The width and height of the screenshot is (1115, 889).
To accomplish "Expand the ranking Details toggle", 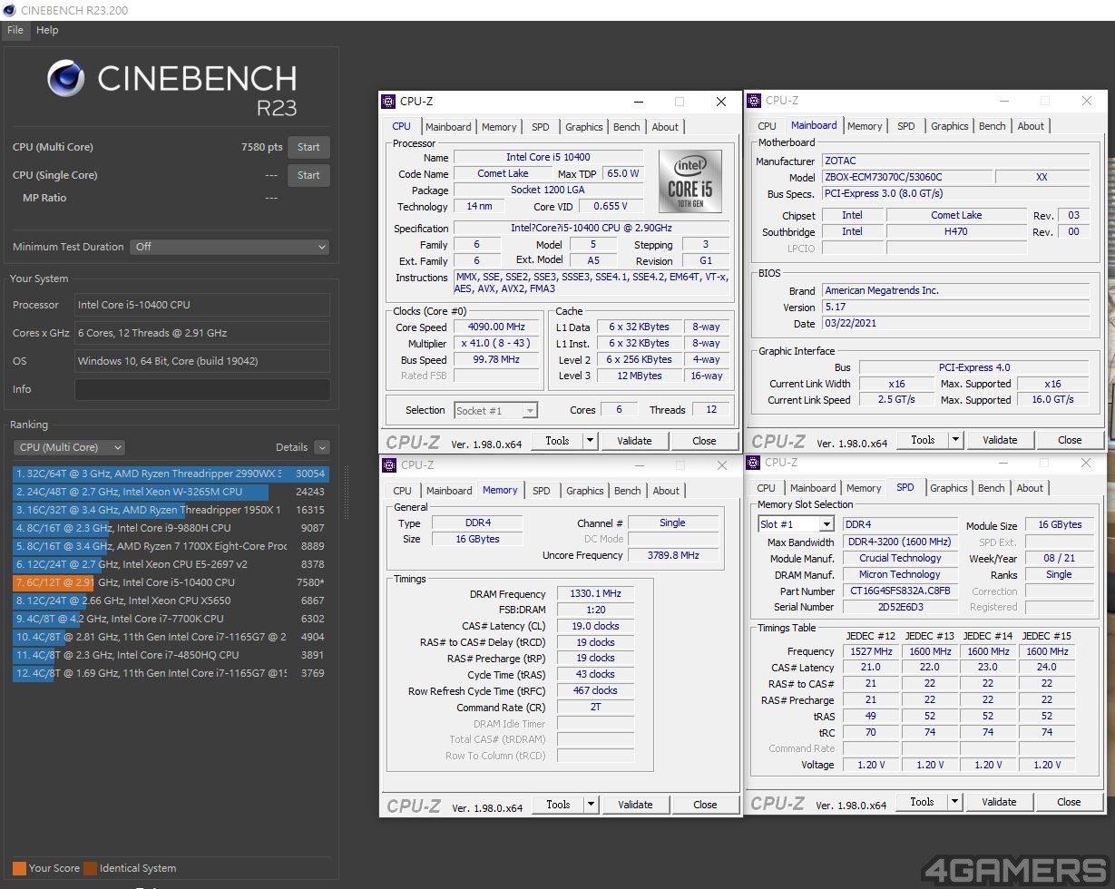I will point(322,447).
